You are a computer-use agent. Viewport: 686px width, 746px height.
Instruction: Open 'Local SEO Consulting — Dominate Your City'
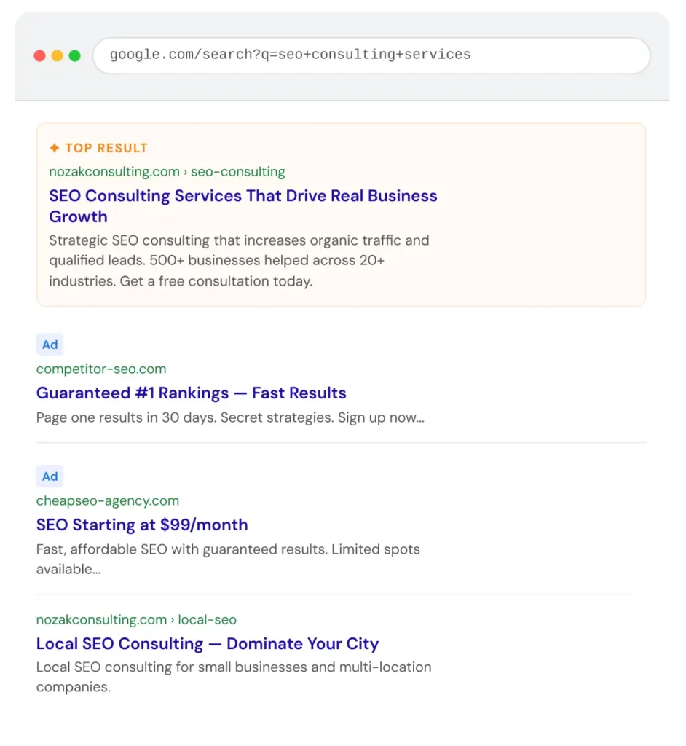pyautogui.click(x=208, y=644)
